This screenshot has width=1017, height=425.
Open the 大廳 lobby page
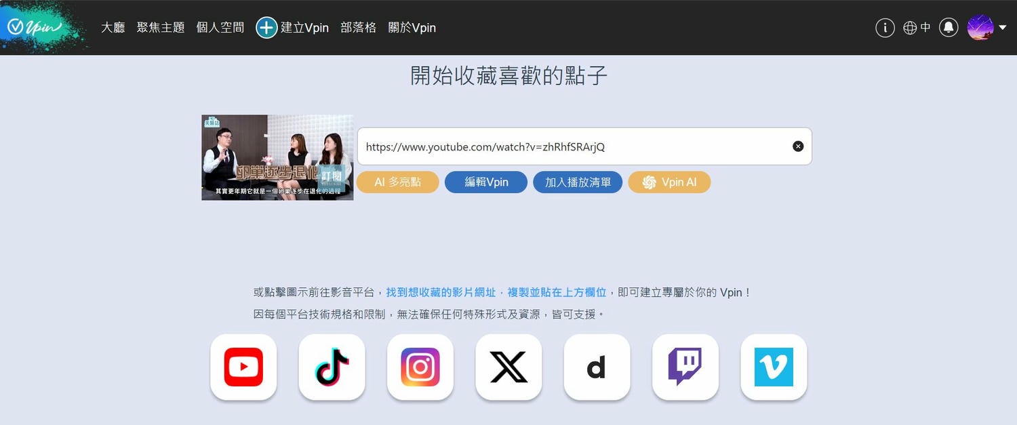pos(113,28)
